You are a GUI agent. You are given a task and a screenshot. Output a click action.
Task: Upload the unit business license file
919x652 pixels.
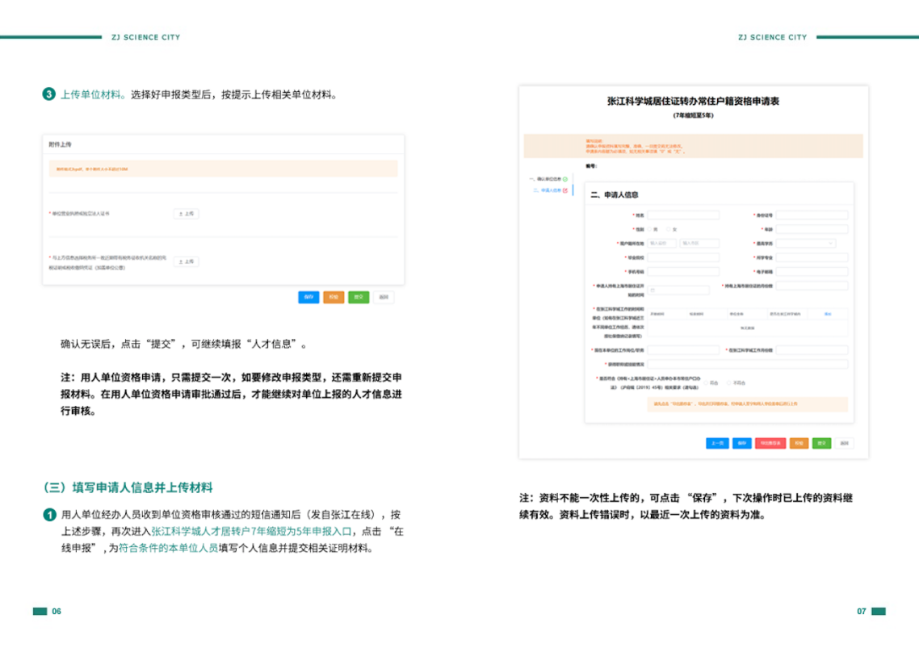pyautogui.click(x=186, y=214)
